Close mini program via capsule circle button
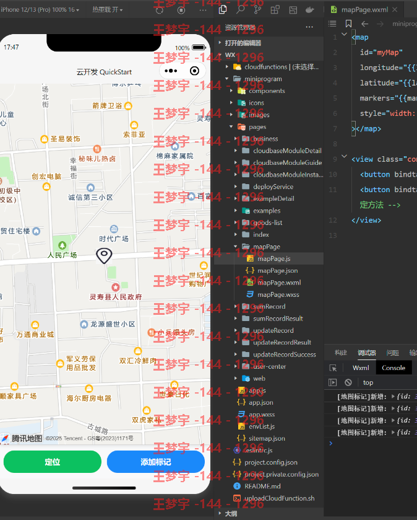 tap(195, 71)
